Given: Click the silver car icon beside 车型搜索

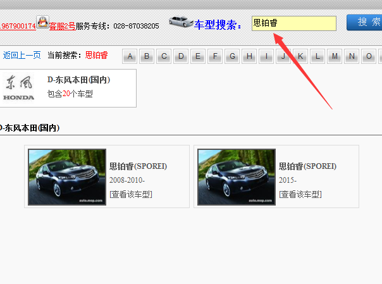Looking at the screenshot, I should [x=181, y=22].
